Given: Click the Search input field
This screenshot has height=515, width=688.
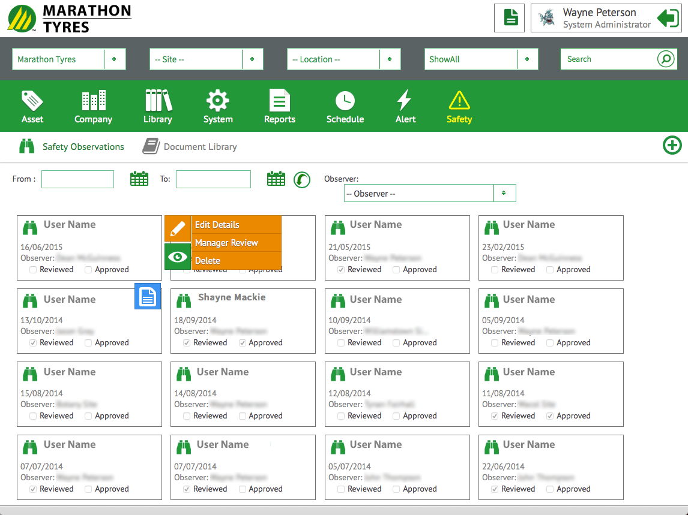Looking at the screenshot, I should click(x=608, y=59).
